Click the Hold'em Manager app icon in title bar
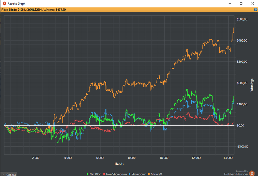 4,3
